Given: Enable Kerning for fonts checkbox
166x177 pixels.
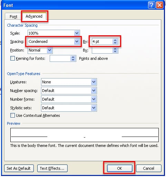Looking at the screenshot, I should (12, 58).
